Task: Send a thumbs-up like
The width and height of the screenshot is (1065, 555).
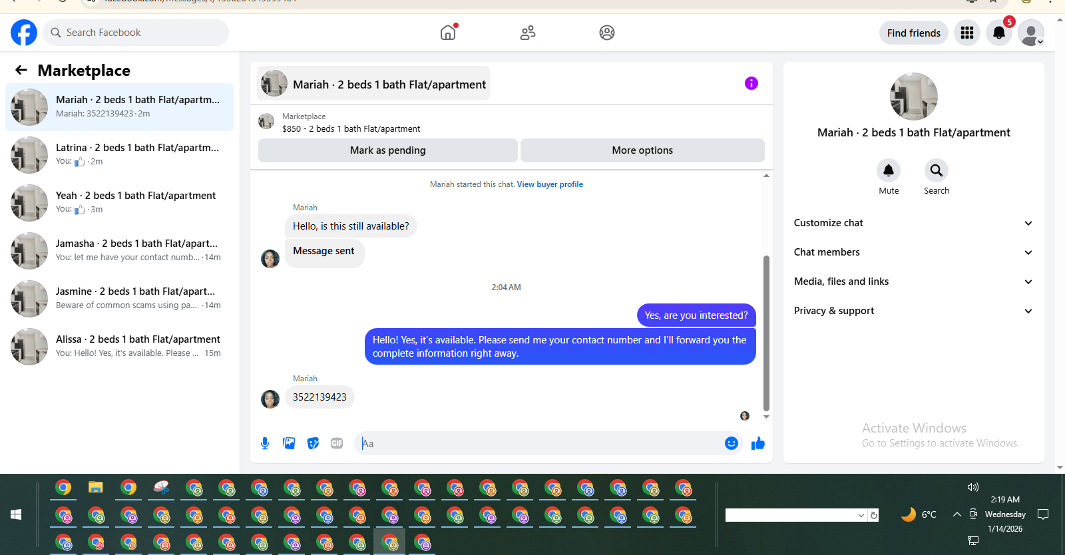Action: (758, 443)
